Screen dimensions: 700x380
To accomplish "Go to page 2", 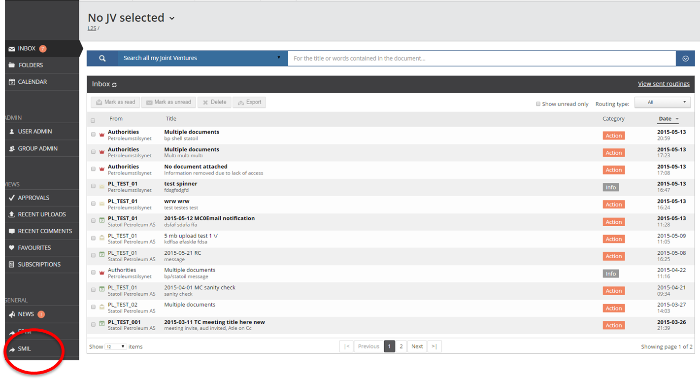I will (401, 346).
